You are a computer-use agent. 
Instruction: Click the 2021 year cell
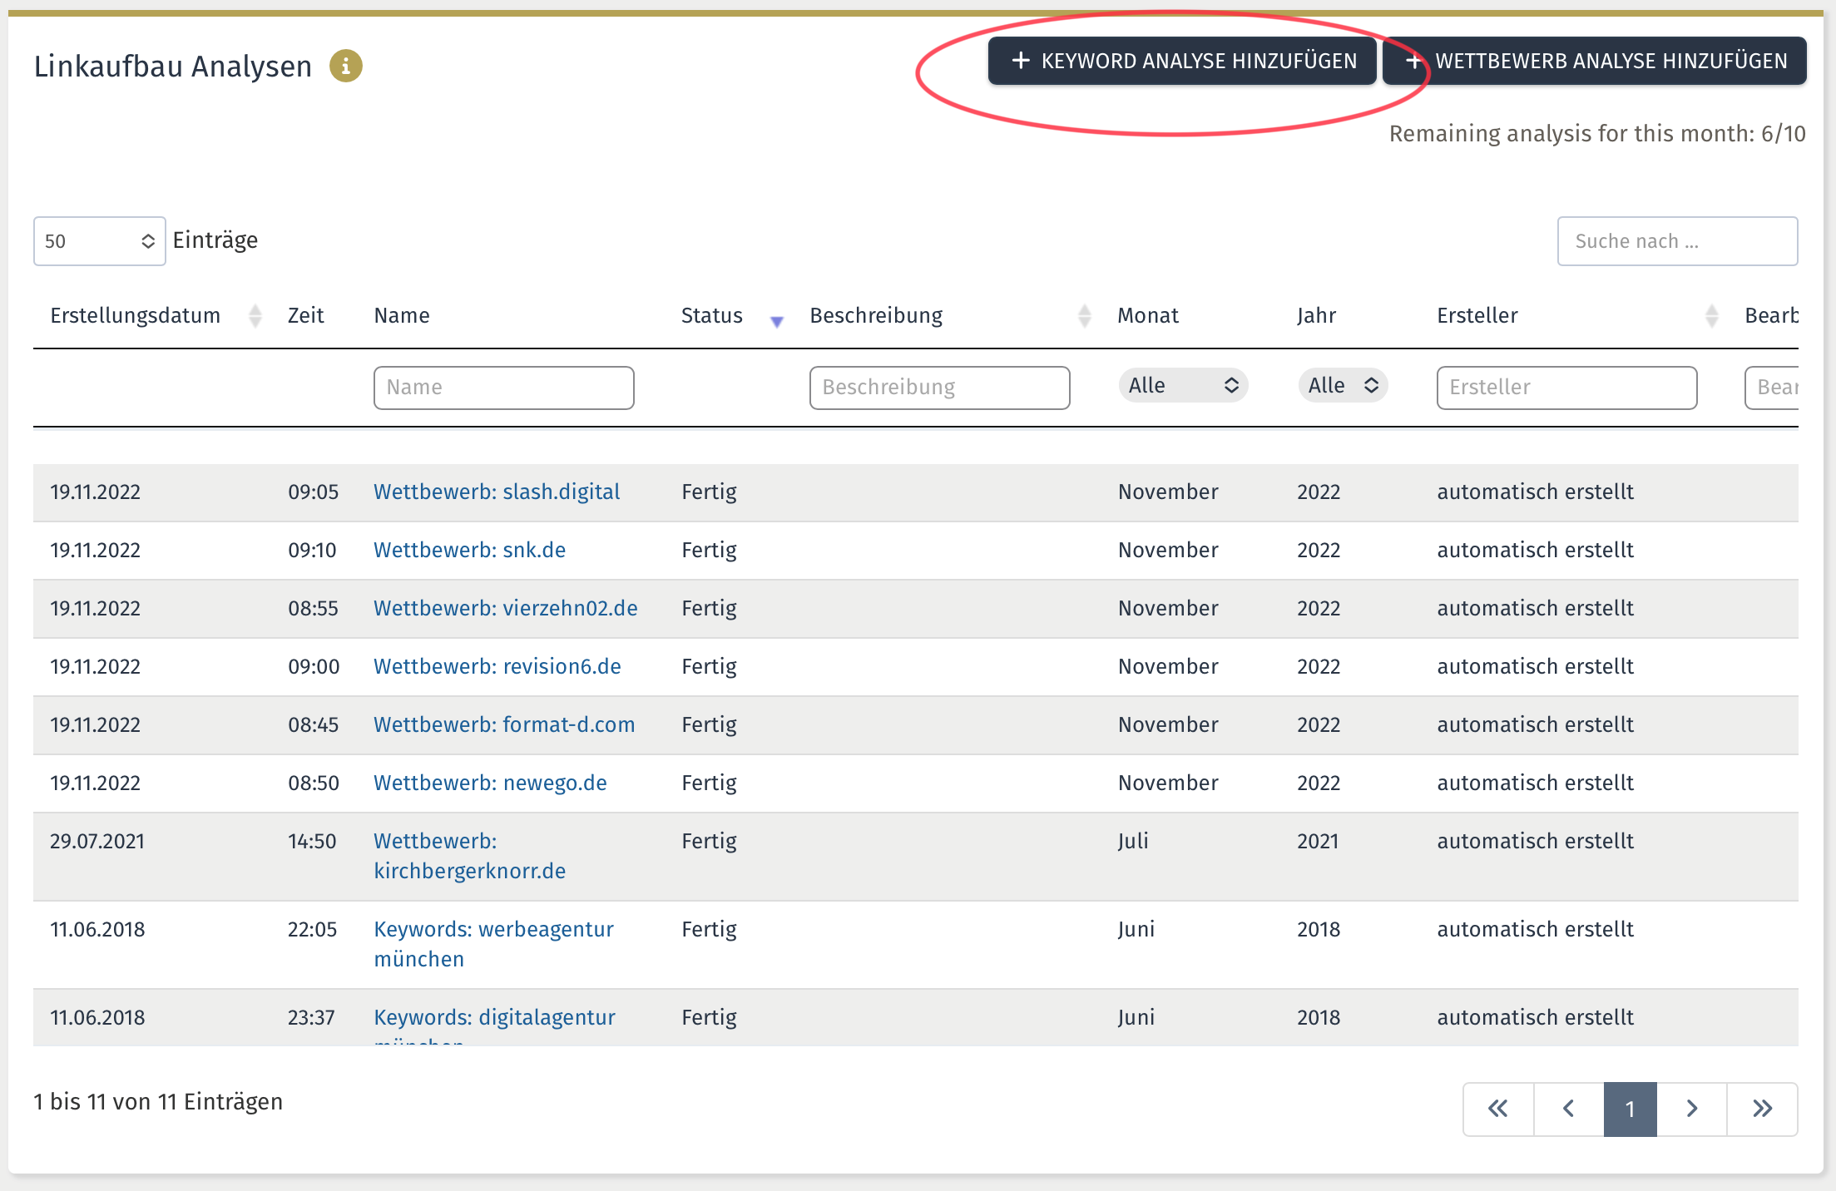coord(1318,841)
